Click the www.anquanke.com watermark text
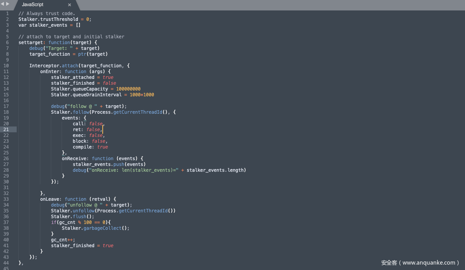 coord(420,263)
